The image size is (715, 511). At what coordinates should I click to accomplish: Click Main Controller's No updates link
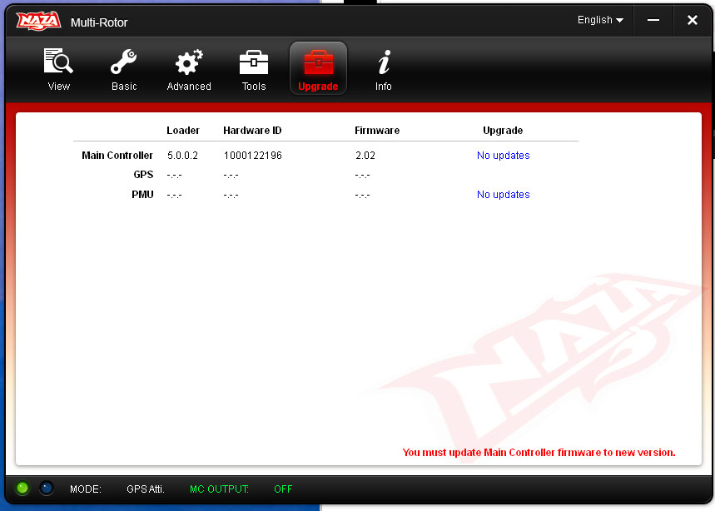coord(503,156)
